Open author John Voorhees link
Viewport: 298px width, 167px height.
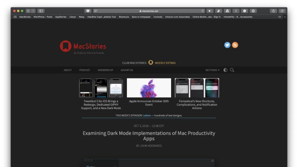pyautogui.click(x=151, y=146)
